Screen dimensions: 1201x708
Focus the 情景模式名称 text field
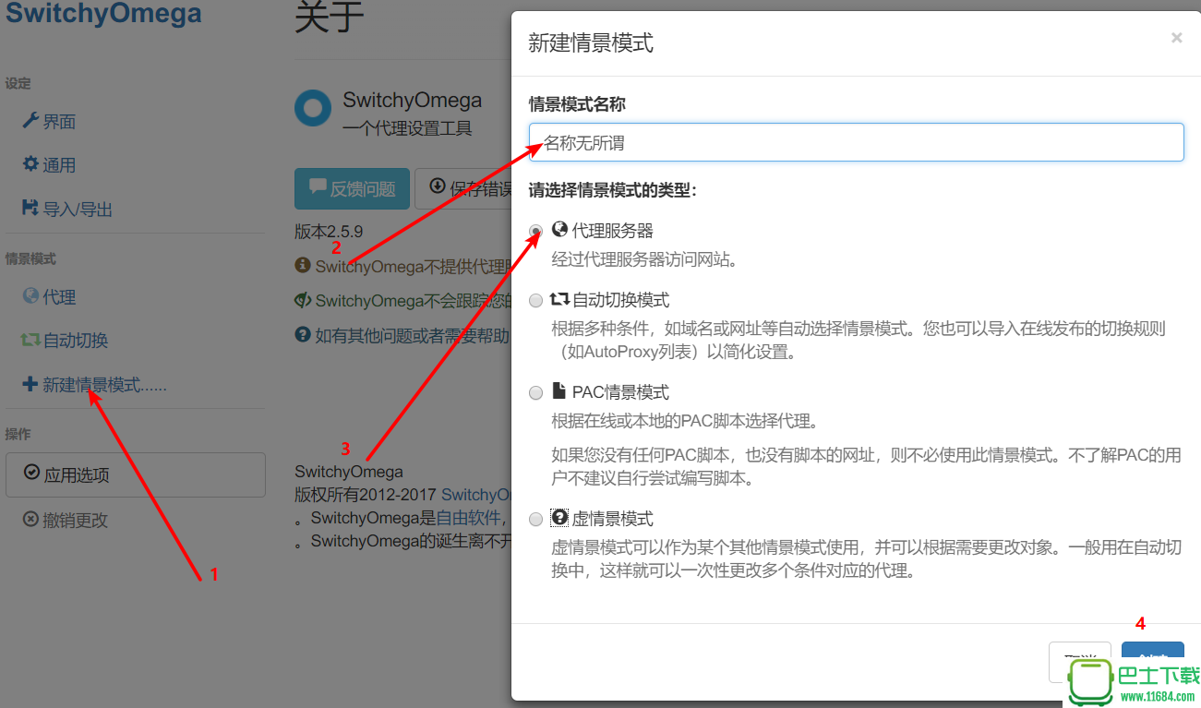[x=856, y=142]
